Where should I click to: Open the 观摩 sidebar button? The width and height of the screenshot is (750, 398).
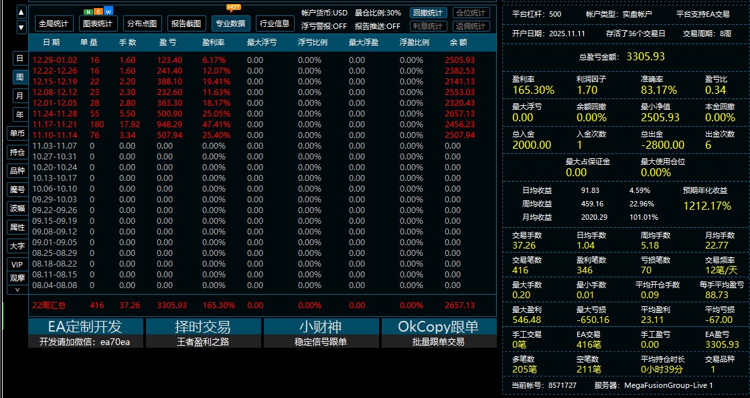[17, 277]
